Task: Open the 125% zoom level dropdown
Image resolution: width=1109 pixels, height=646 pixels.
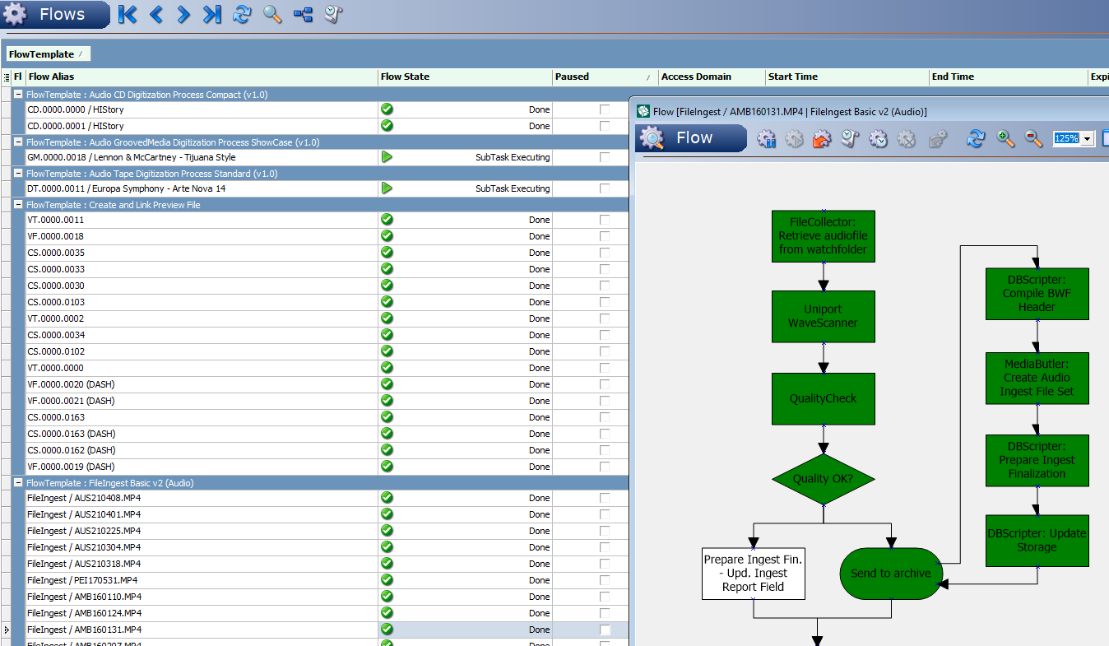Action: click(1088, 139)
